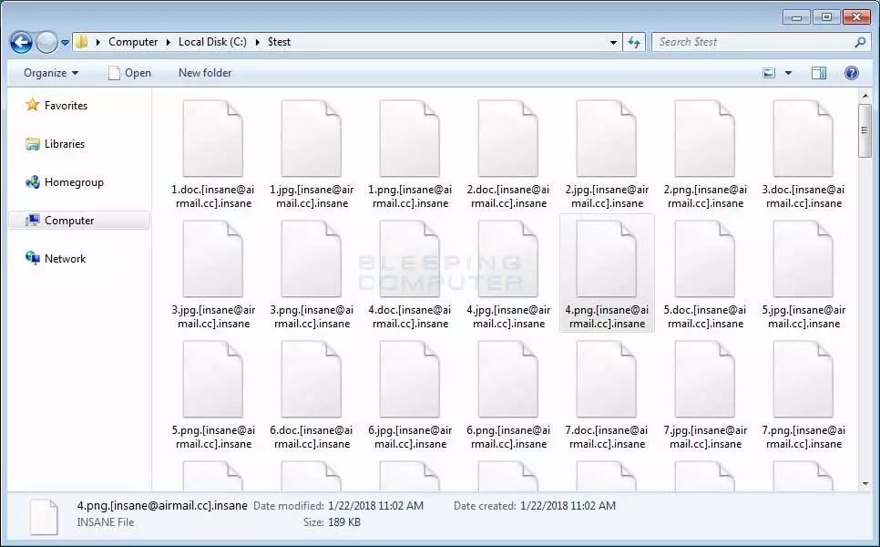Open the view options dropdown arrow
Viewport: 880px width, 547px height.
tap(788, 73)
